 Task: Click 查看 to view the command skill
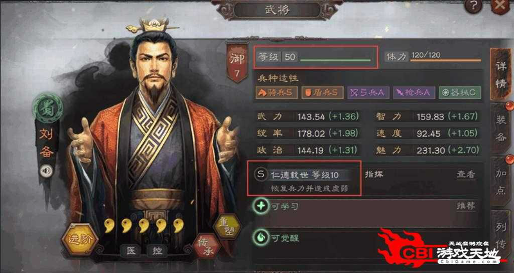pyautogui.click(x=466, y=174)
